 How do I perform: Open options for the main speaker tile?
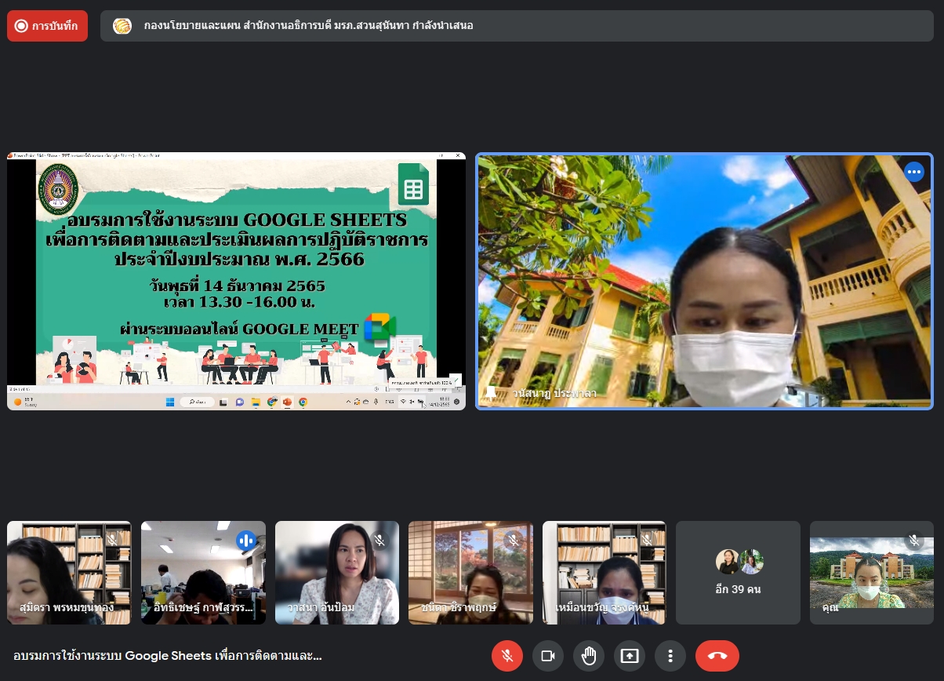click(914, 172)
